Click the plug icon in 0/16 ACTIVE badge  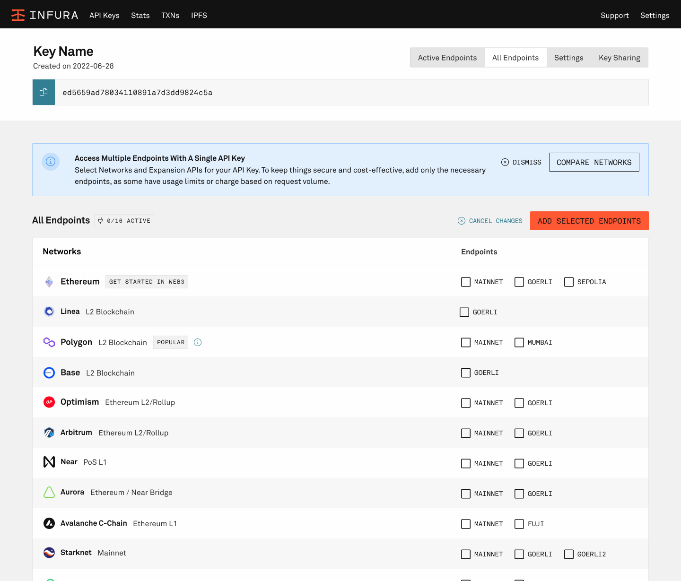coord(100,221)
